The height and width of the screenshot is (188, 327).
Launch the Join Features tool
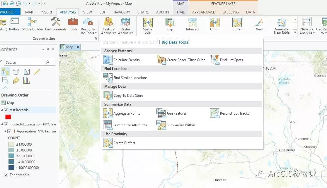[172, 113]
